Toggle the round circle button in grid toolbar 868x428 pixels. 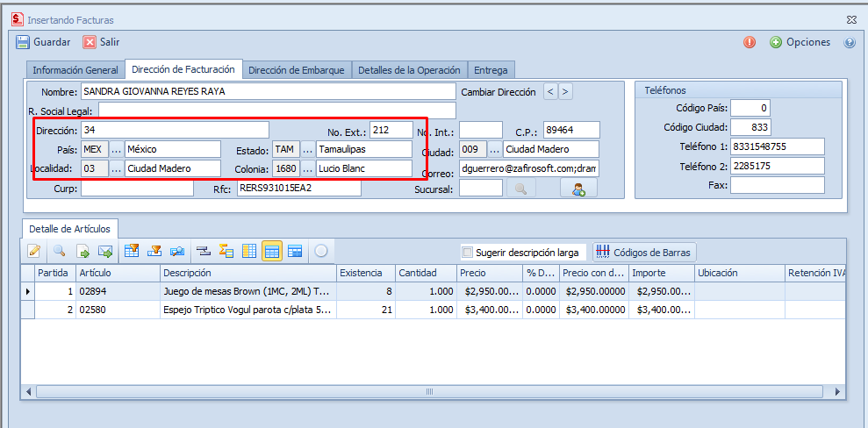click(321, 251)
